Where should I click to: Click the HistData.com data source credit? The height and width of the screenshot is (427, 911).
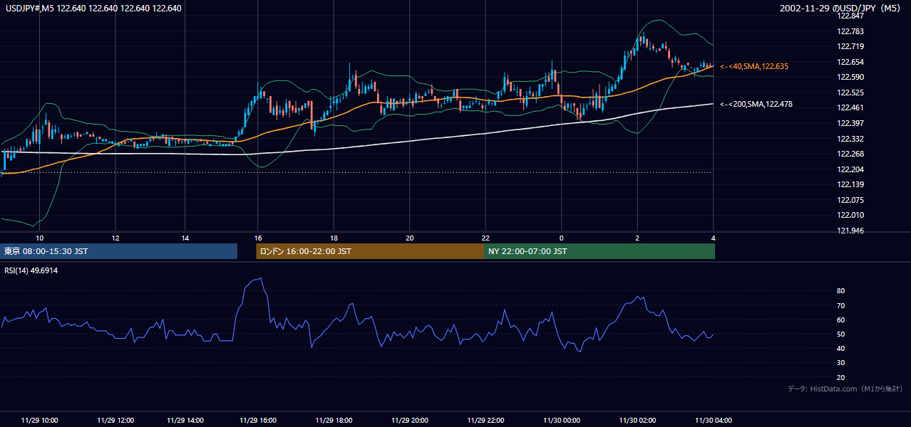click(x=845, y=389)
